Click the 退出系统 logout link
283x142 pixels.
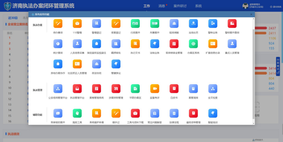point(275,7)
